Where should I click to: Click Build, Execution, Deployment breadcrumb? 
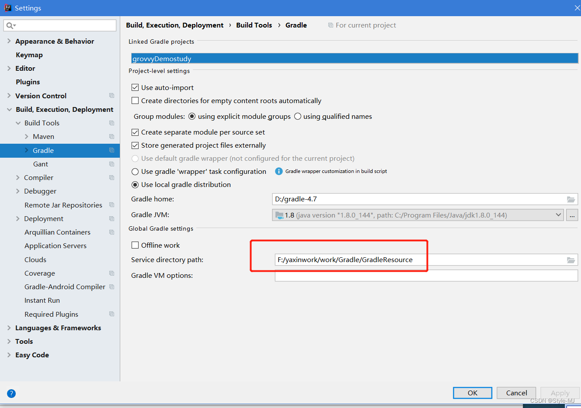[174, 25]
